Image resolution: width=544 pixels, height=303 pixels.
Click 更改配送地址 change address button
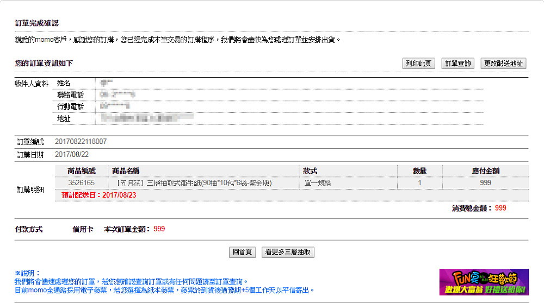(x=503, y=64)
